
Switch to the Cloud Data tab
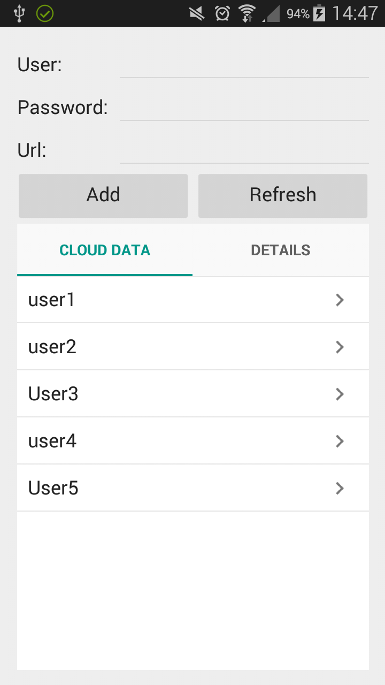pos(105,250)
